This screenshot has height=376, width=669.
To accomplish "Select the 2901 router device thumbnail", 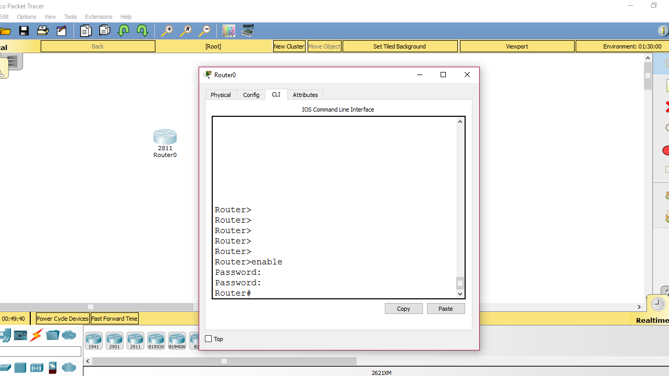I will click(x=114, y=340).
